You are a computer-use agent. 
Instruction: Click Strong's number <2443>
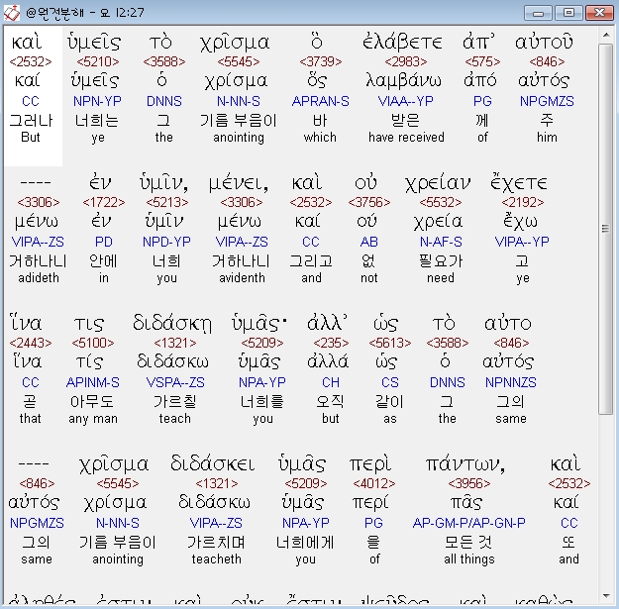click(31, 343)
